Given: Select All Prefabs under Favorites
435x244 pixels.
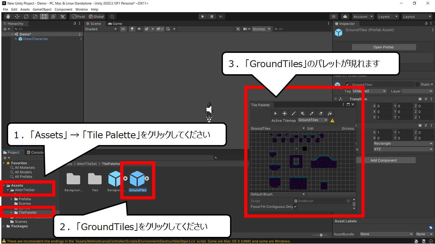Looking at the screenshot, I should click(x=23, y=177).
